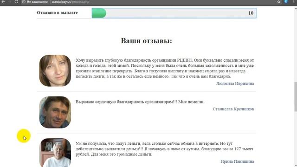This screenshot has height=167, width=297.
Task: Click the 'Отказано в выплате' progress bar
Action: click(x=174, y=13)
